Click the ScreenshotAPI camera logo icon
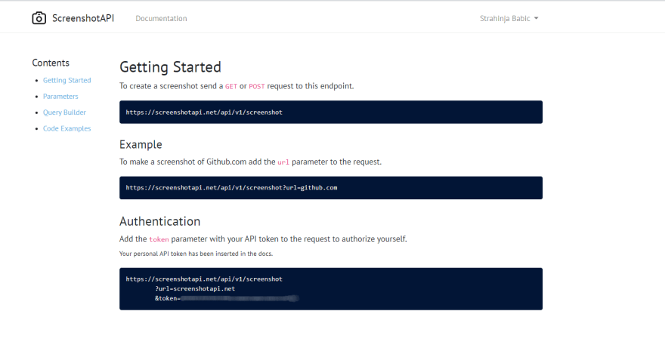The height and width of the screenshot is (339, 665). [x=39, y=18]
